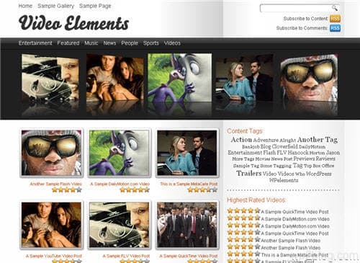Open A Sample QuickTime Video Post title under its thumbnail
360x263 pixels.
(189, 256)
